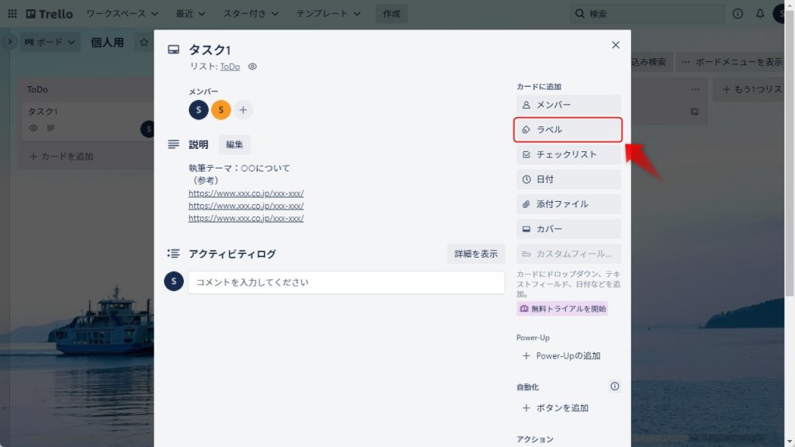The image size is (795, 447).
Task: Open the ボード view switcher dropdown
Action: [x=50, y=42]
